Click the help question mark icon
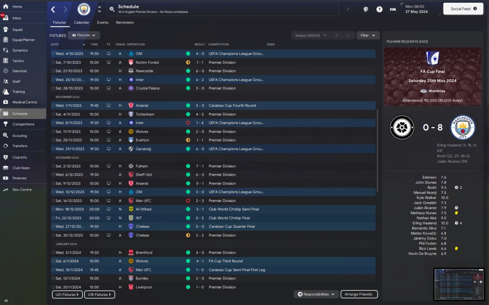Viewport: 489px width, 305px height. click(379, 9)
